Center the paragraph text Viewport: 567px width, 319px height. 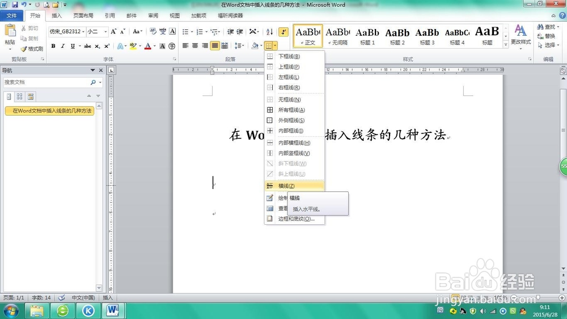click(x=195, y=45)
